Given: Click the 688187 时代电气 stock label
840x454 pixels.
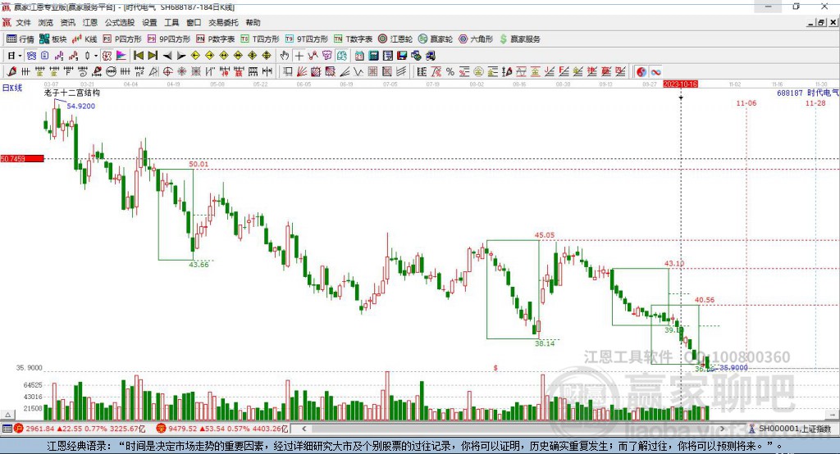Looking at the screenshot, I should pos(807,93).
